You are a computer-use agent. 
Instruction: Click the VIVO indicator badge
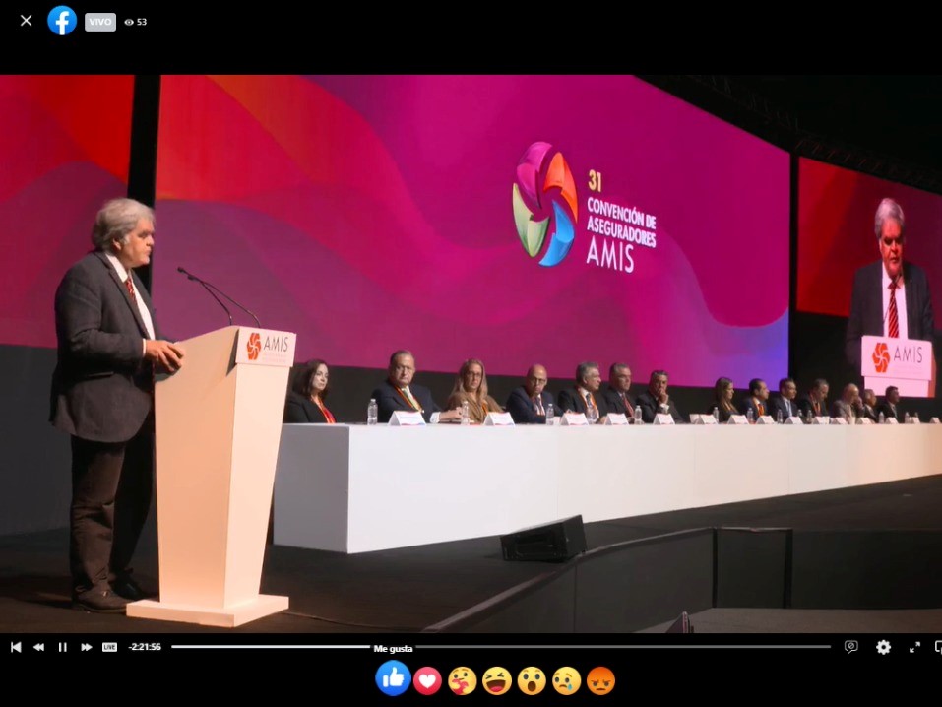point(98,20)
